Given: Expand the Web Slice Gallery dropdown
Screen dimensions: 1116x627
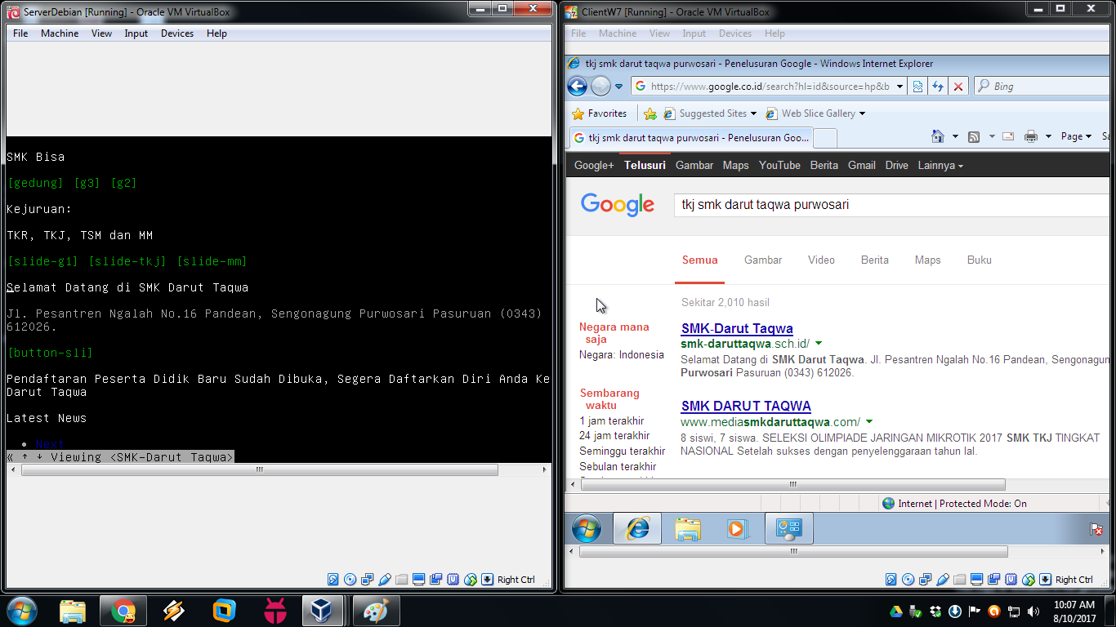Looking at the screenshot, I should pos(862,113).
